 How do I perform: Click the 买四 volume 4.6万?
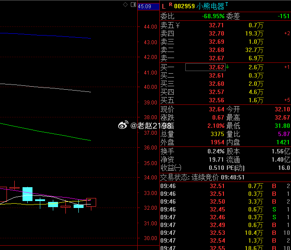256,92
